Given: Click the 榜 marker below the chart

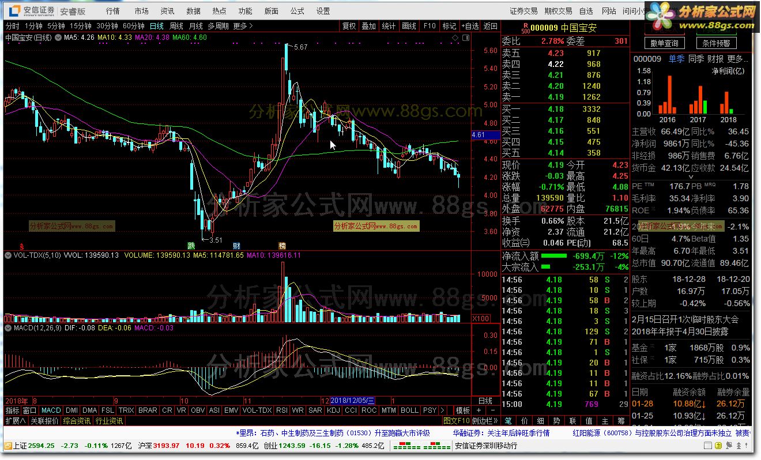Looking at the screenshot, I should pyautogui.click(x=282, y=245).
